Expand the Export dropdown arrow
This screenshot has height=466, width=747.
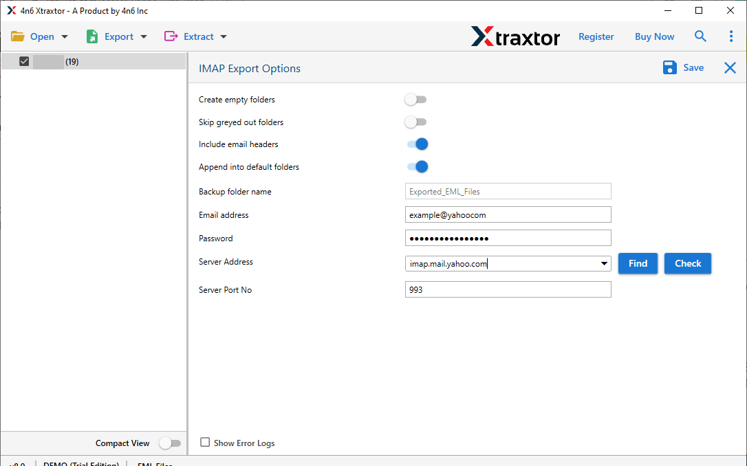(144, 36)
